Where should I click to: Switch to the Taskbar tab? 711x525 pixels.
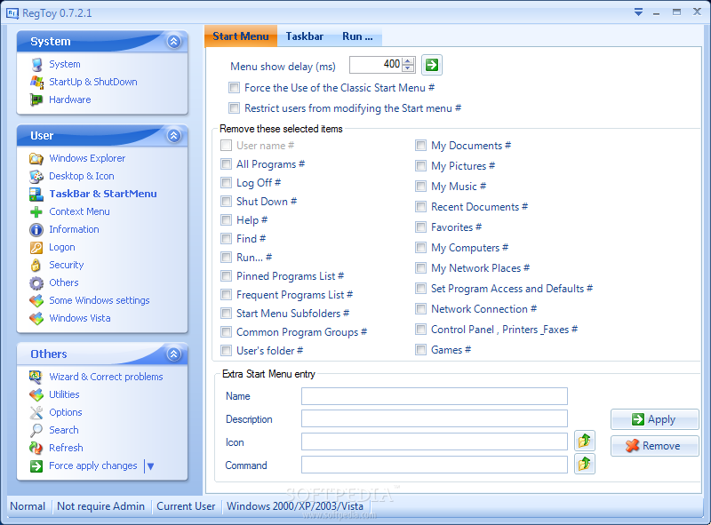pyautogui.click(x=305, y=36)
